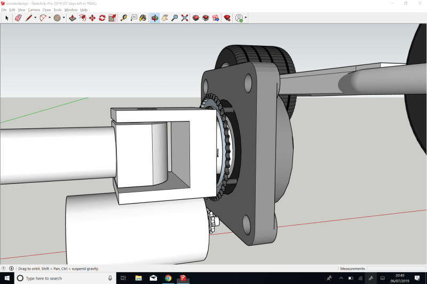Screen dimensions: 427x284
Task: Click the 'Type here to search' box
Action: (65, 278)
